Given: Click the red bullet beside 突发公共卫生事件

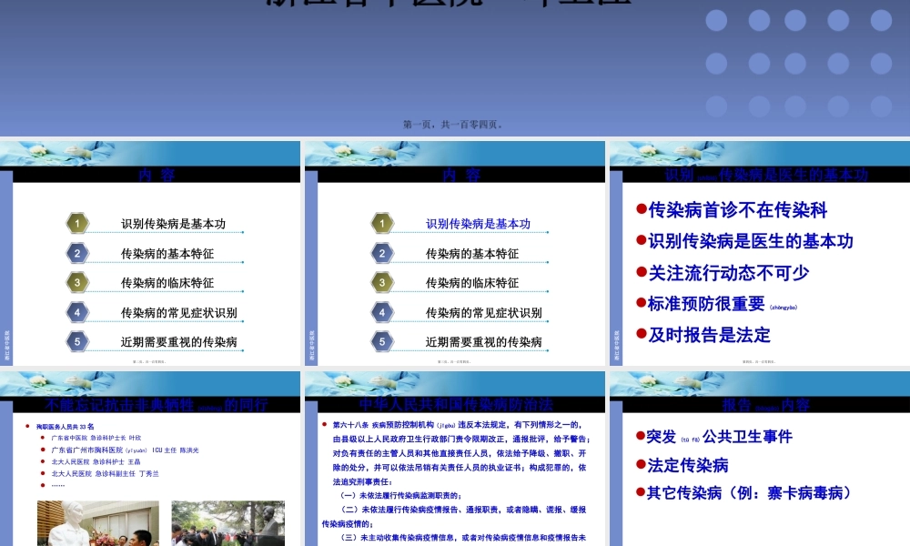Looking at the screenshot, I should [639, 437].
